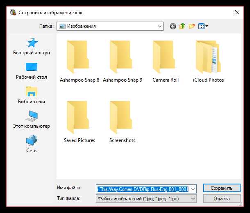Select the iCloud Photos folder
The width and height of the screenshot is (250, 213).
[208, 62]
